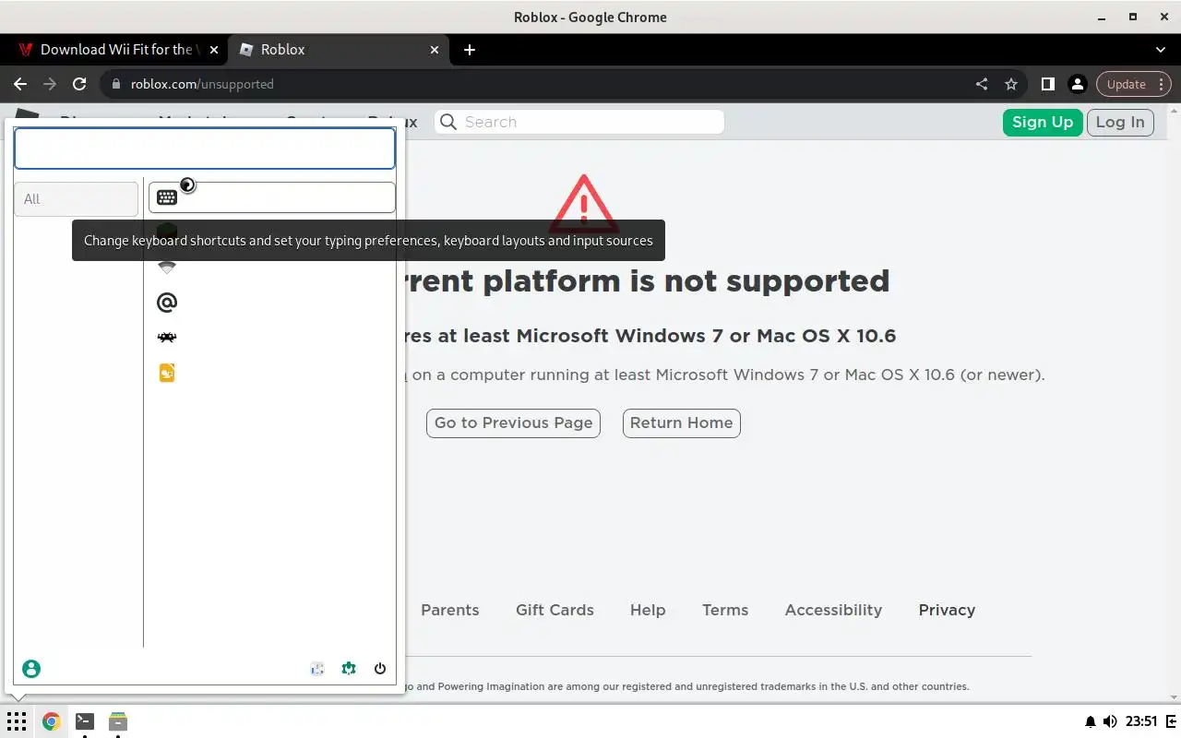Image resolution: width=1181 pixels, height=738 pixels.
Task: Open Chrome profile avatar menu
Action: coord(1077,84)
